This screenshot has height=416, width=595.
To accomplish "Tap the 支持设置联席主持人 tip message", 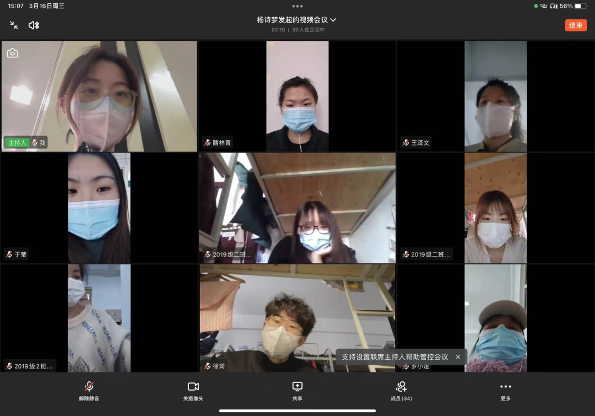I will click(x=395, y=357).
